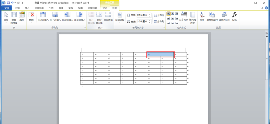Click the Redo/Repeat icon

tap(18, 3)
